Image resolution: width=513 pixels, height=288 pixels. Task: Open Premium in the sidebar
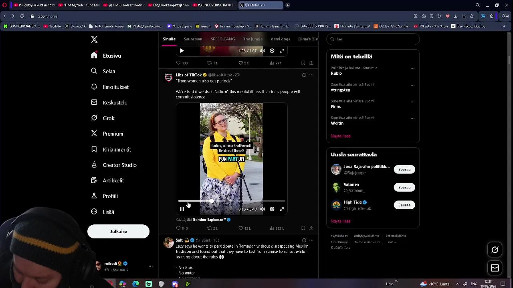pyautogui.click(x=107, y=134)
